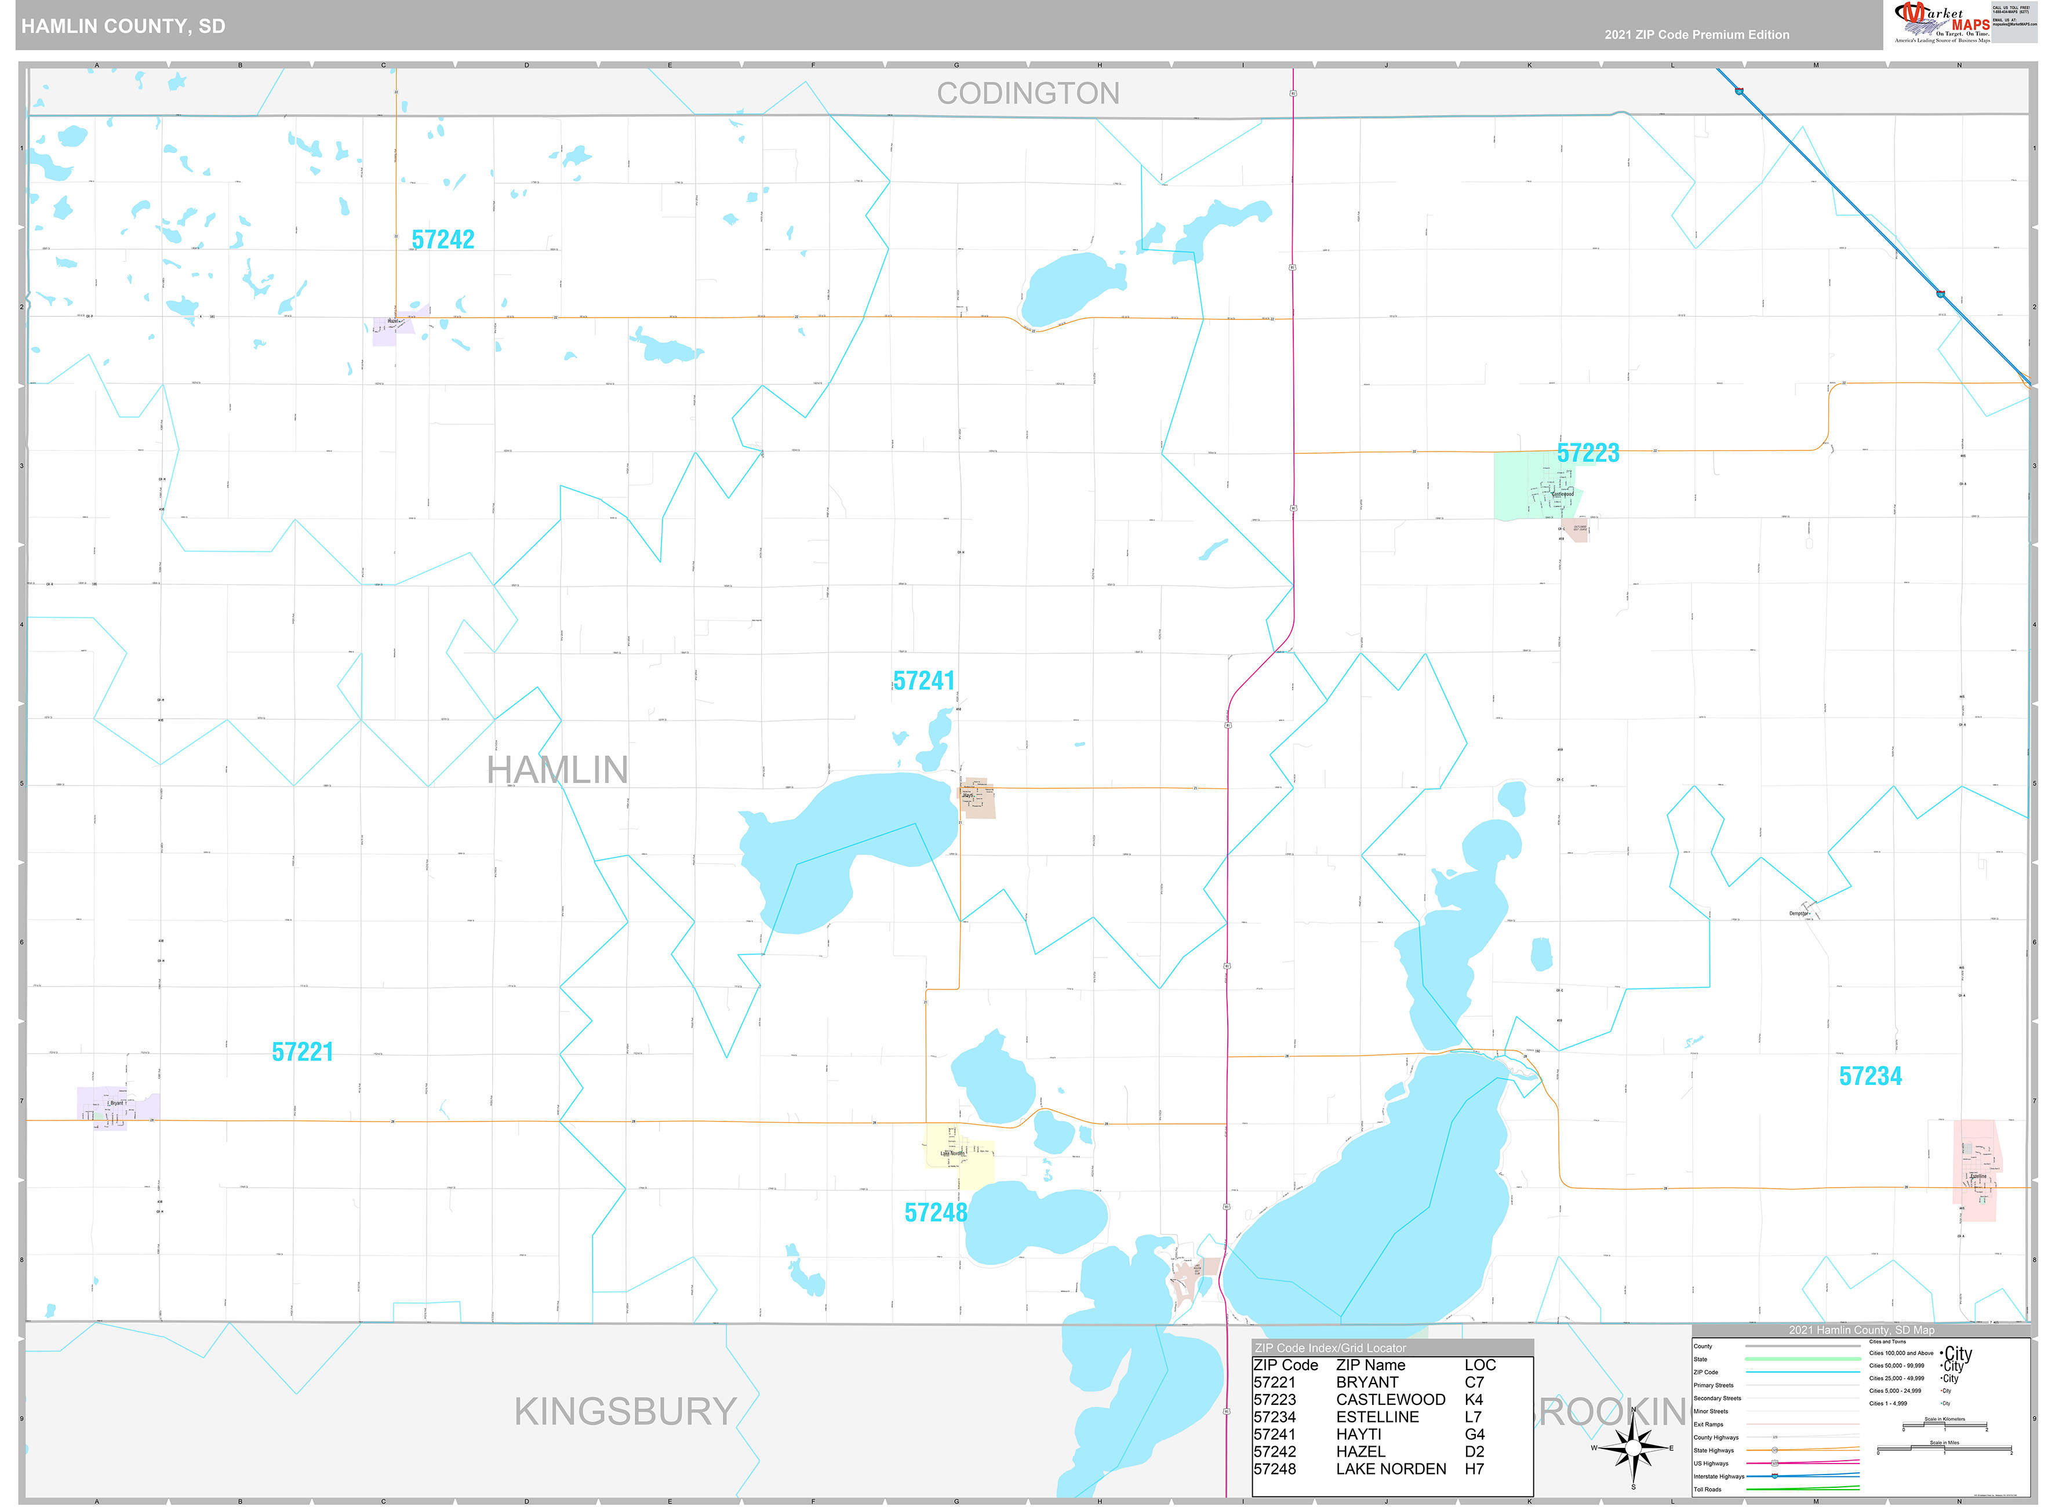2048x1507 pixels.
Task: Click the compass rose near the legend
Action: 1634,1448
